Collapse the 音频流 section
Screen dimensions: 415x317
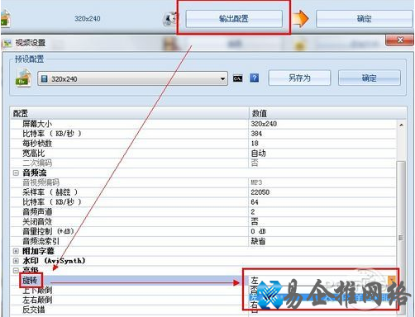(16, 173)
